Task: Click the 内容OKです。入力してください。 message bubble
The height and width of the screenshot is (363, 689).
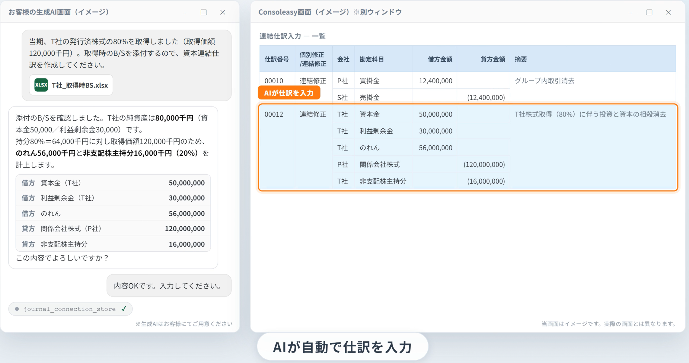Action: (x=169, y=286)
